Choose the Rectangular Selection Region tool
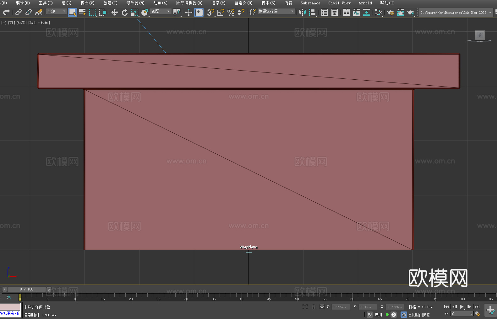This screenshot has width=497, height=319. pos(93,12)
